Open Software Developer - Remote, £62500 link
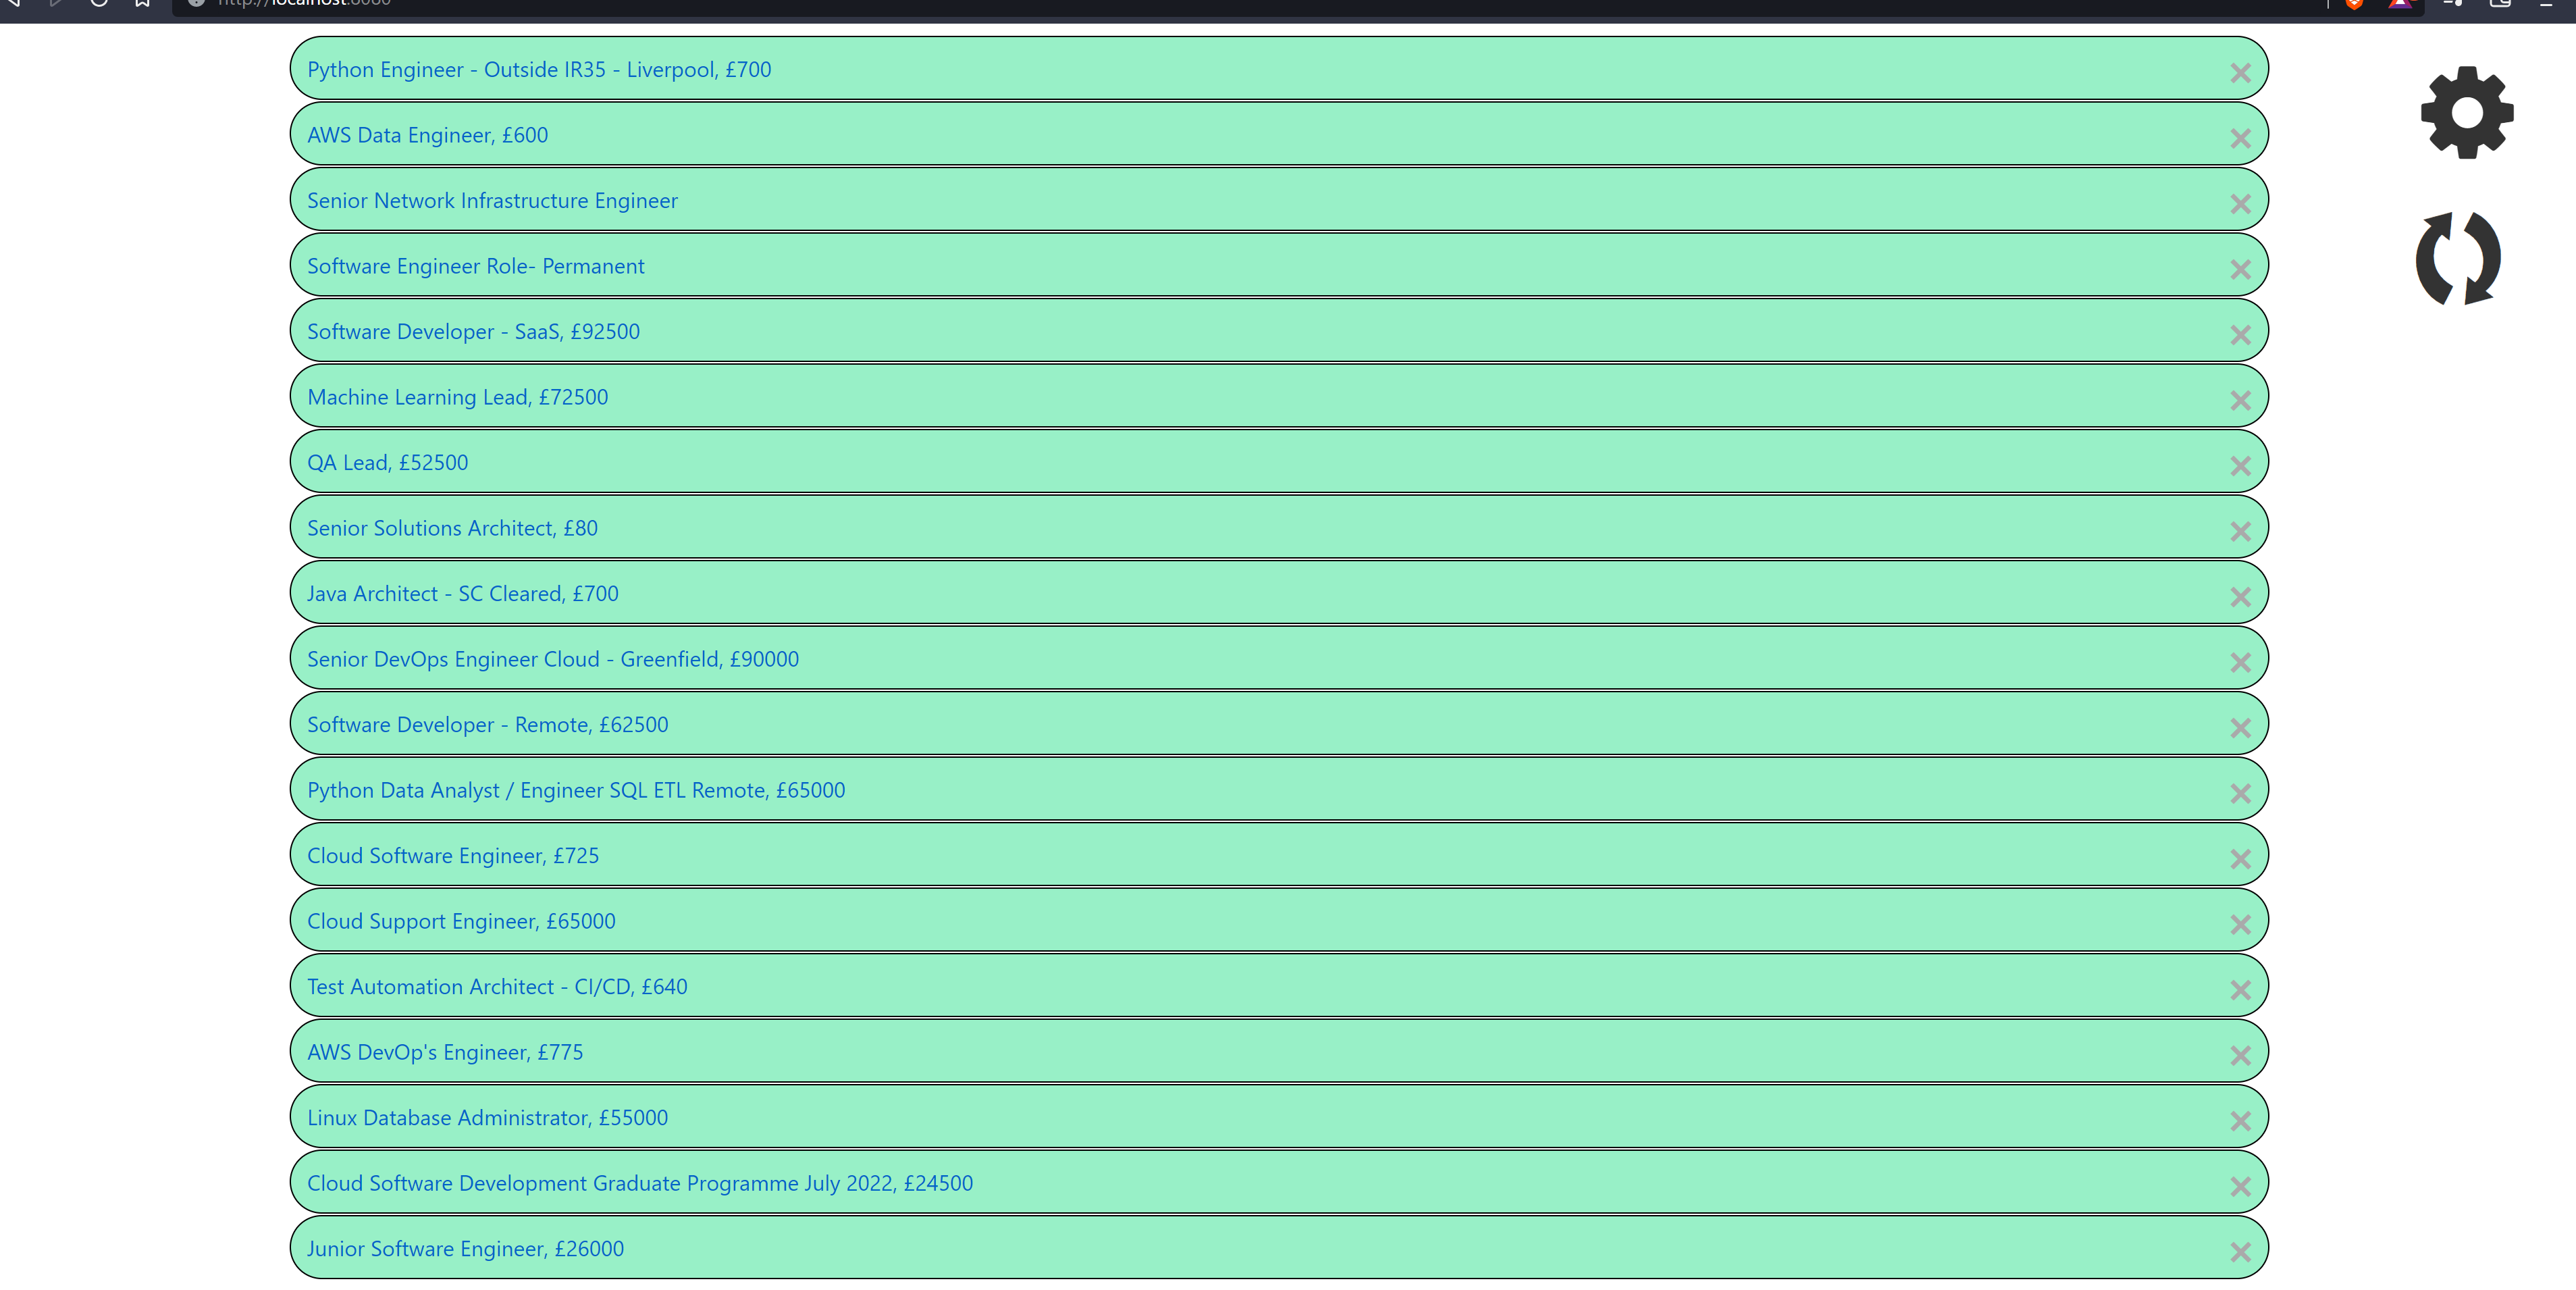2576x1290 pixels. (x=488, y=725)
